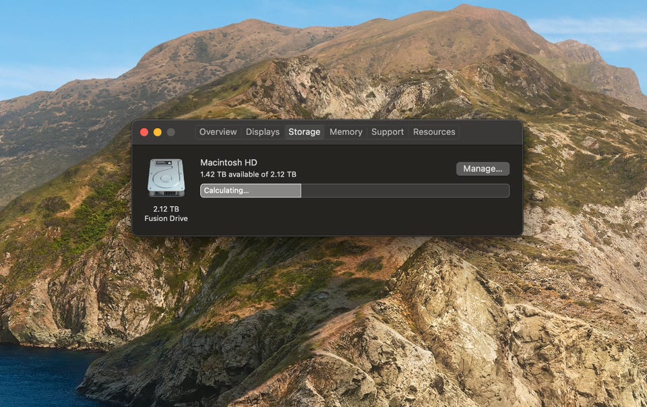The image size is (647, 407).
Task: Click the 1.42 TB available text
Action: click(248, 175)
